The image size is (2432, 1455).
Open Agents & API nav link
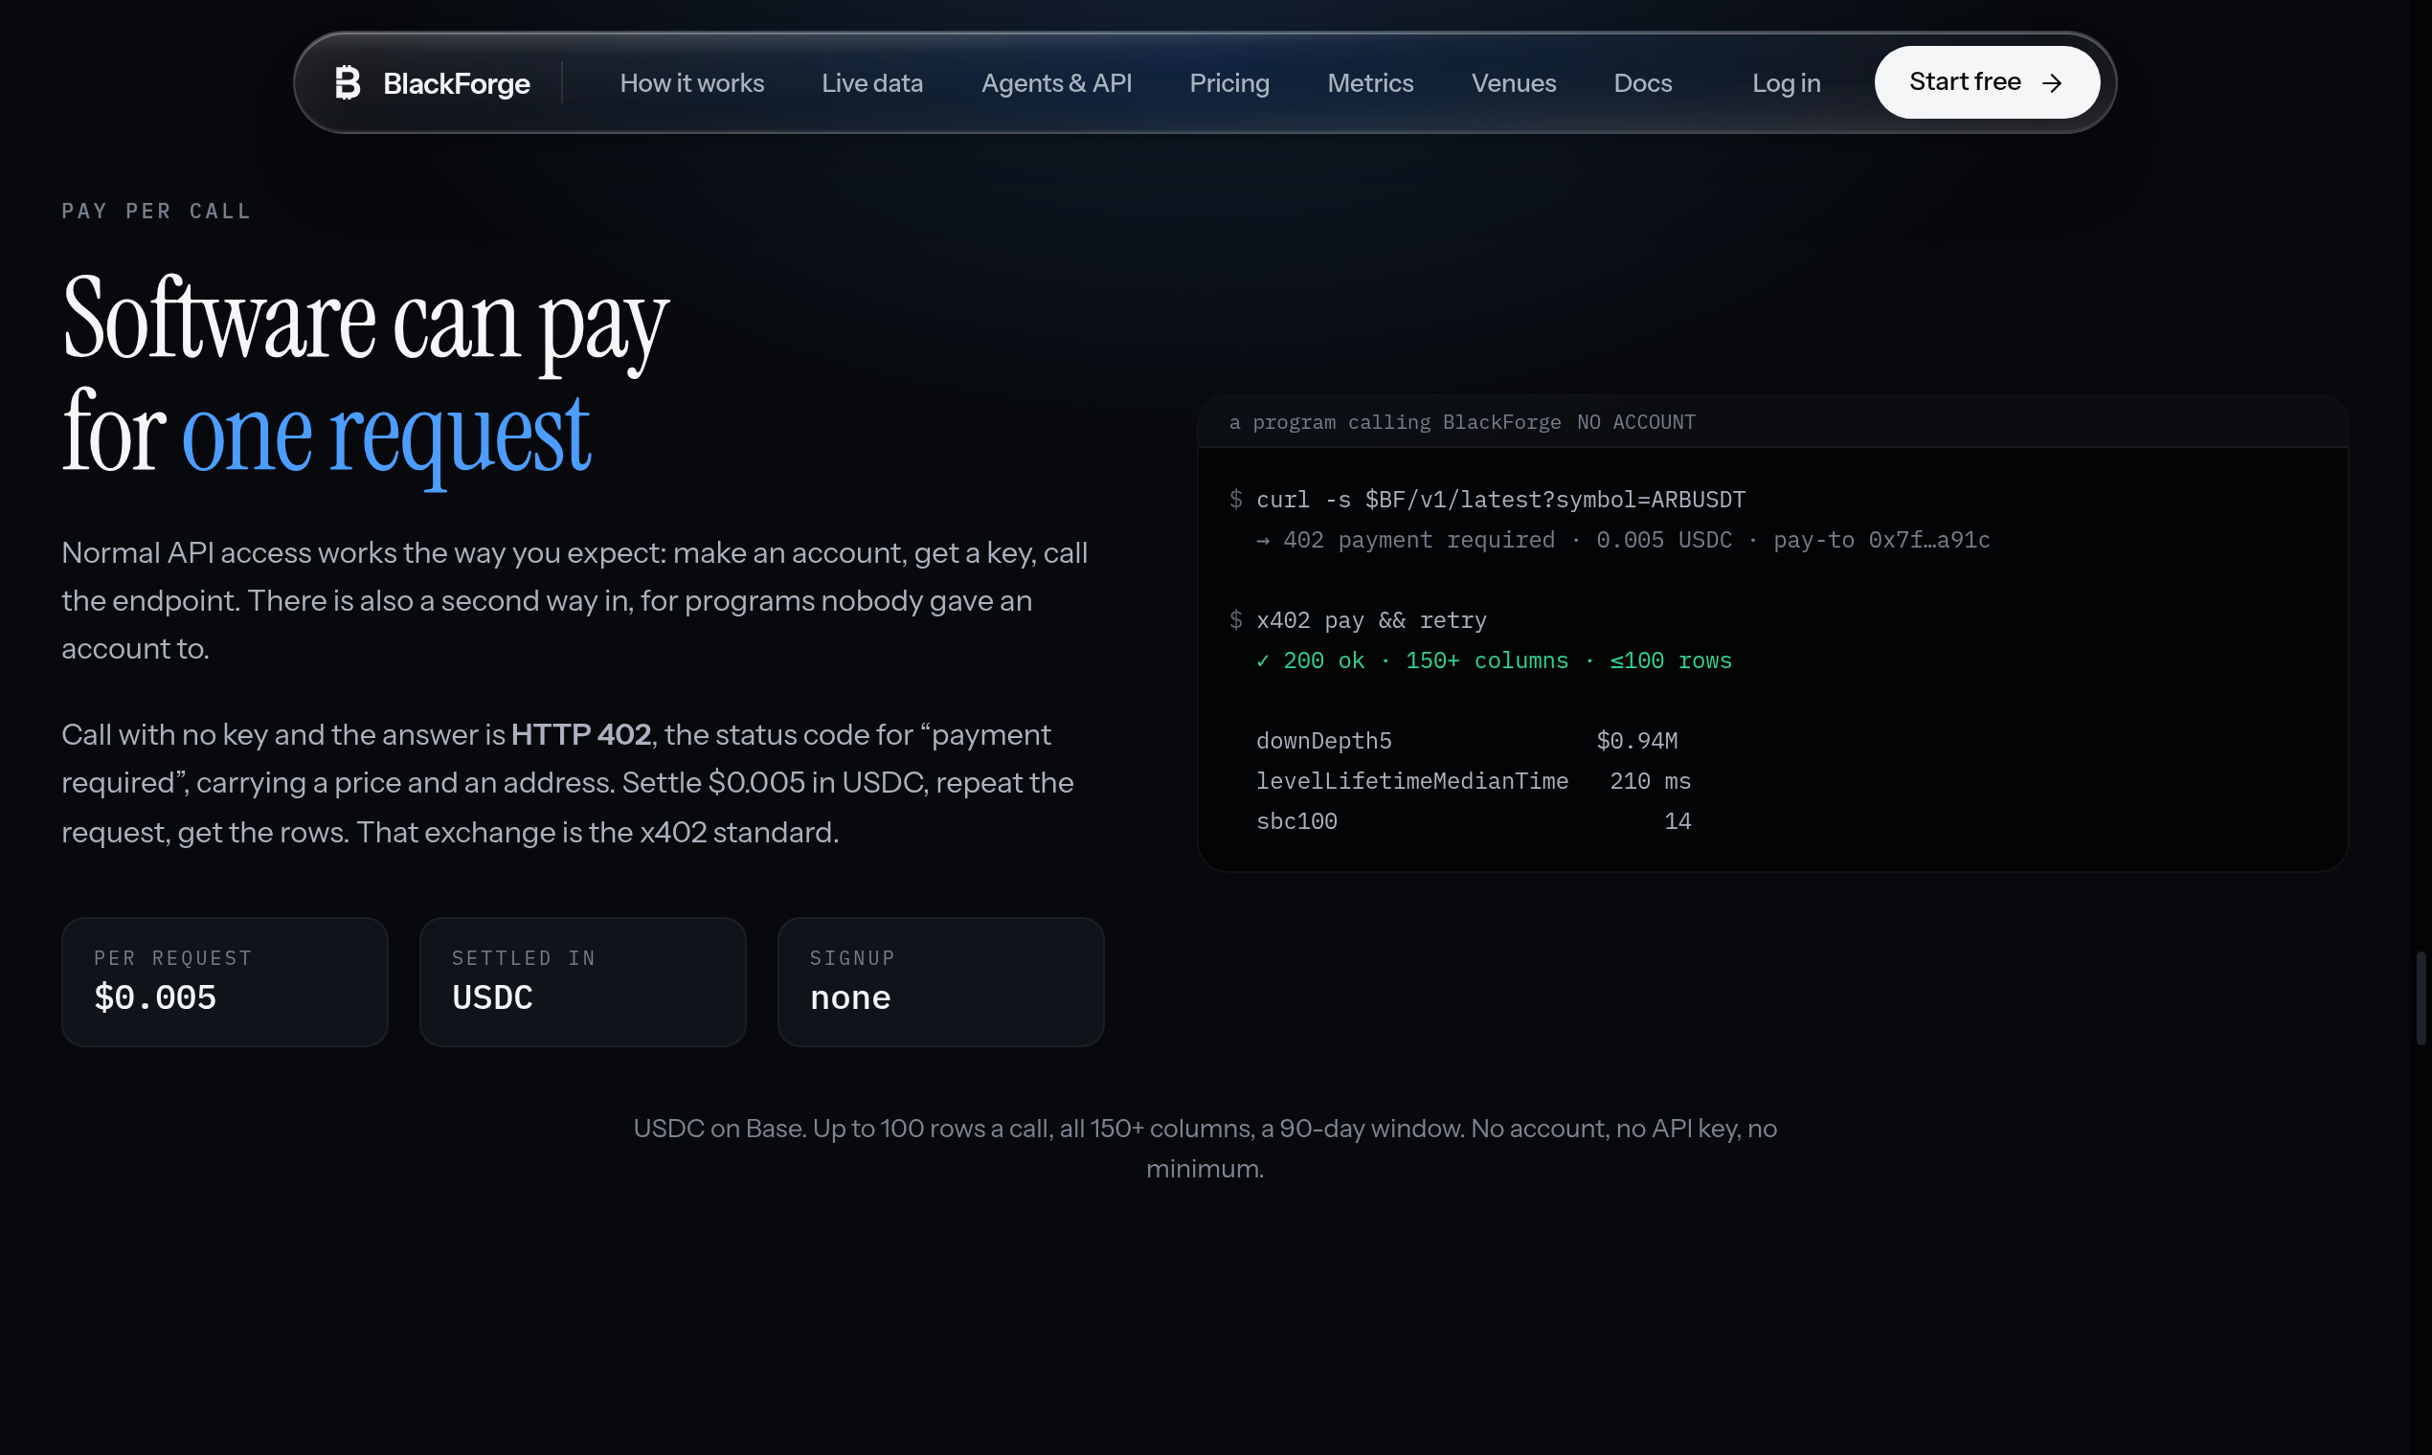click(1056, 83)
